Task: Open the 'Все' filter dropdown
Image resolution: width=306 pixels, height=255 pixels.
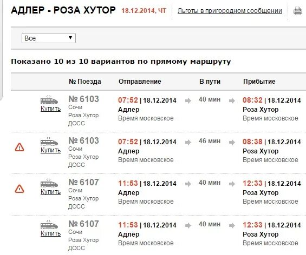Action: [49, 38]
